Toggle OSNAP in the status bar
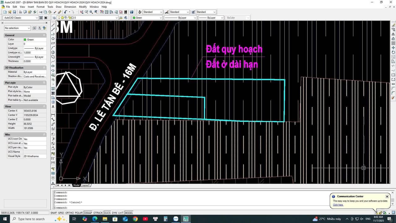This screenshot has width=396, height=223. [88, 213]
